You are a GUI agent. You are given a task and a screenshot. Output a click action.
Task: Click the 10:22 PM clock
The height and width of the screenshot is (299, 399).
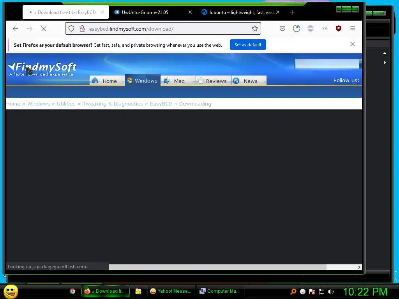click(365, 292)
